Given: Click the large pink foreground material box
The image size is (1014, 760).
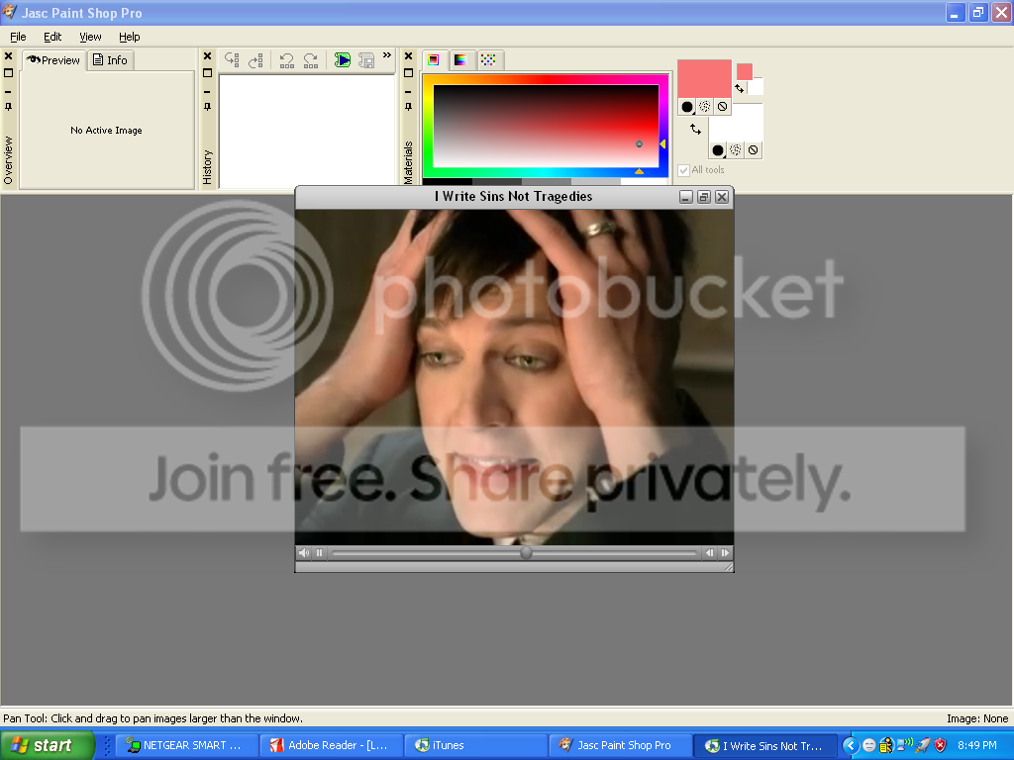Looking at the screenshot, I should tap(704, 79).
